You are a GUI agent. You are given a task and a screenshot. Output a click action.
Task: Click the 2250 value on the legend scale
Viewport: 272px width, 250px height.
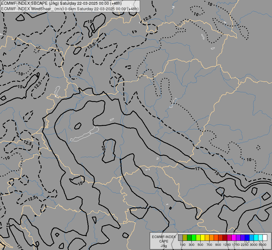click(x=245, y=245)
